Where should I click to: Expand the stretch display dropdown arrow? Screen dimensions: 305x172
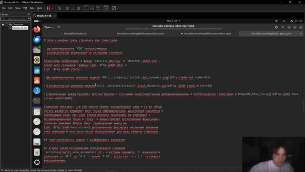[x=118, y=8]
